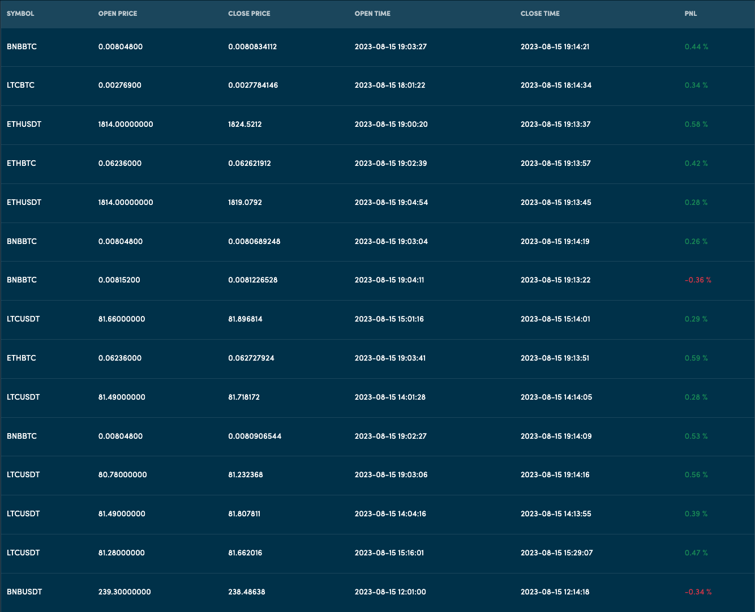The image size is (755, 612).
Task: Click the 0.44 % PNL value
Action: pos(696,47)
